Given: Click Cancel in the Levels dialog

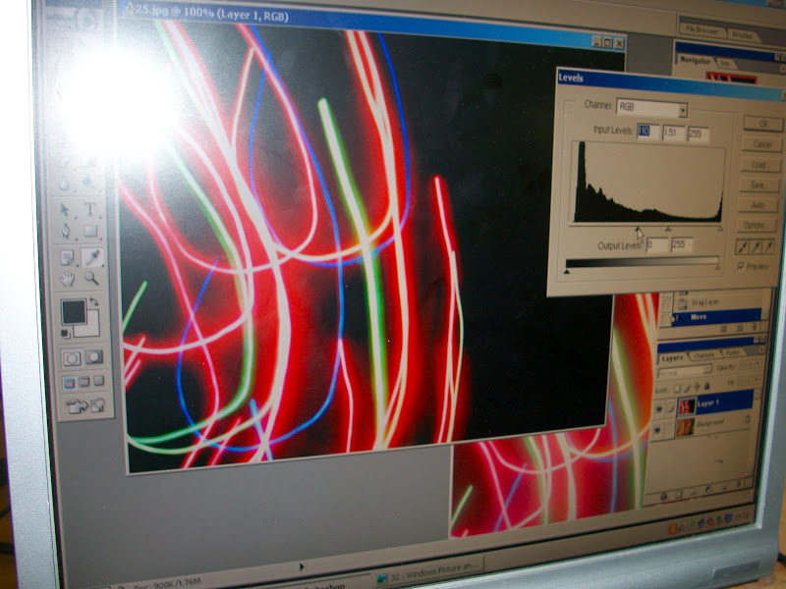Looking at the screenshot, I should click(762, 144).
